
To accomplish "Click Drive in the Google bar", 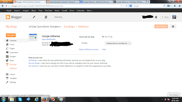I will pyautogui.click(x=72, y=10).
